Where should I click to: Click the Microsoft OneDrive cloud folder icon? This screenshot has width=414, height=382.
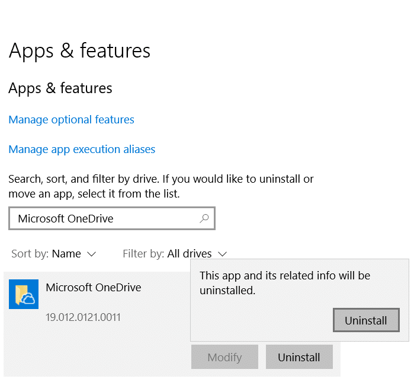[24, 294]
